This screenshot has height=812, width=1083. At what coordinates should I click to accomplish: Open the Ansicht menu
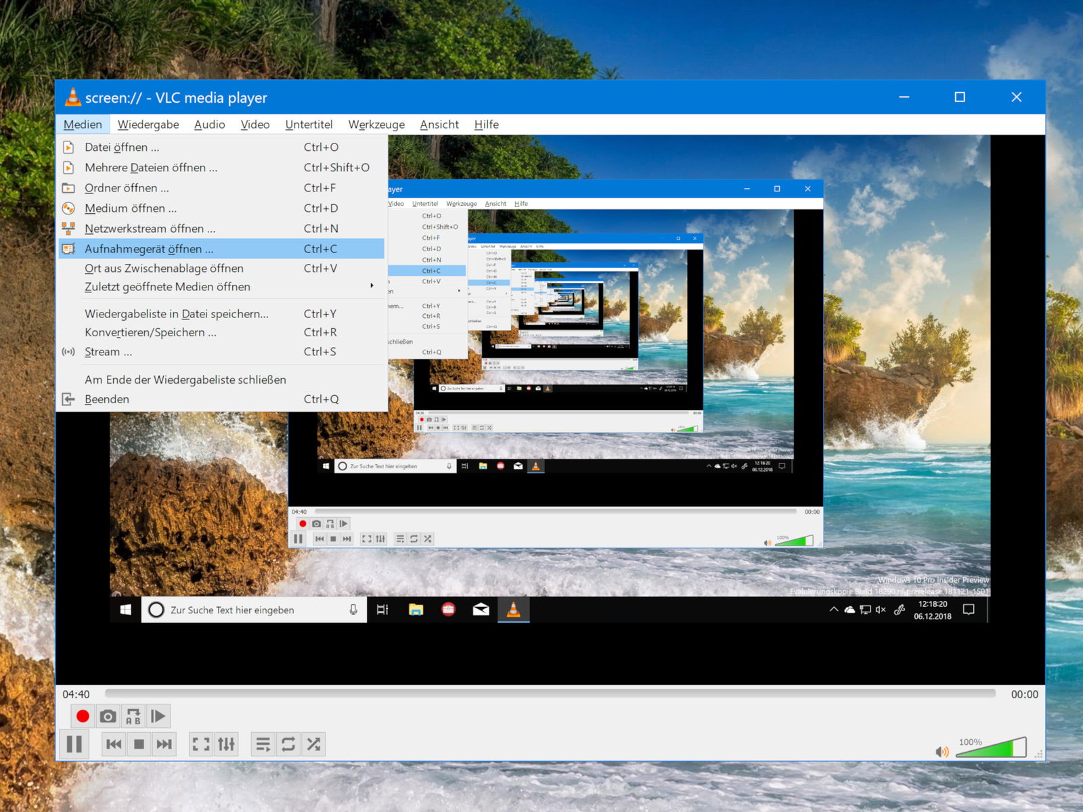coord(439,125)
